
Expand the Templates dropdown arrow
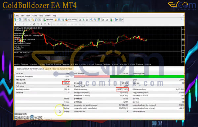pos(122,20)
